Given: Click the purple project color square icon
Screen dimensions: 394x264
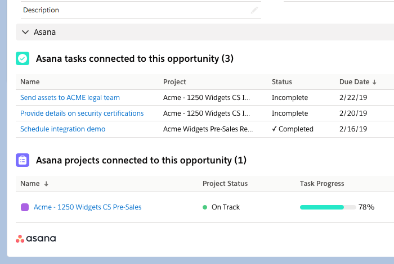Looking at the screenshot, I should [25, 207].
